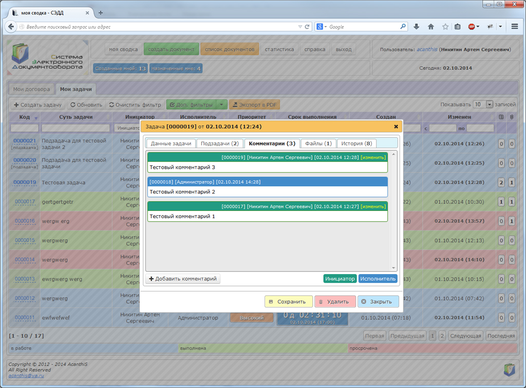The image size is (526, 388).
Task: Select the Мои задачи tab
Action: pos(76,89)
